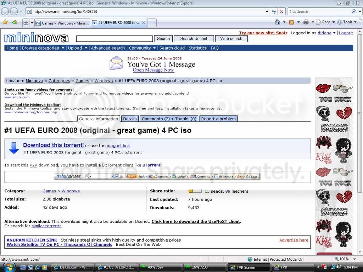363x272 pixels.
Task: Click the network icon in system tray
Action: click(333, 267)
